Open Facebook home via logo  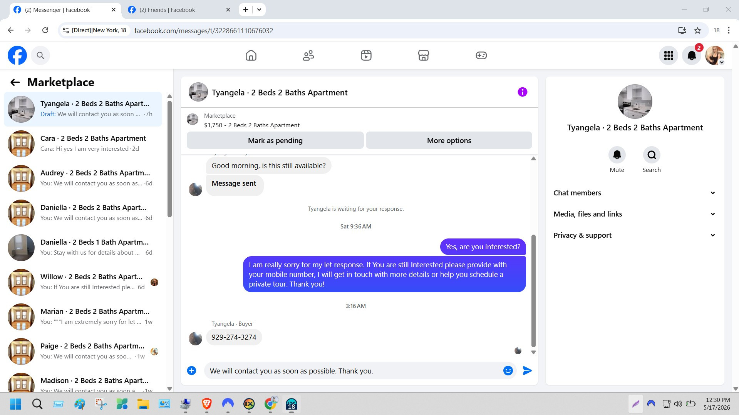[17, 55]
